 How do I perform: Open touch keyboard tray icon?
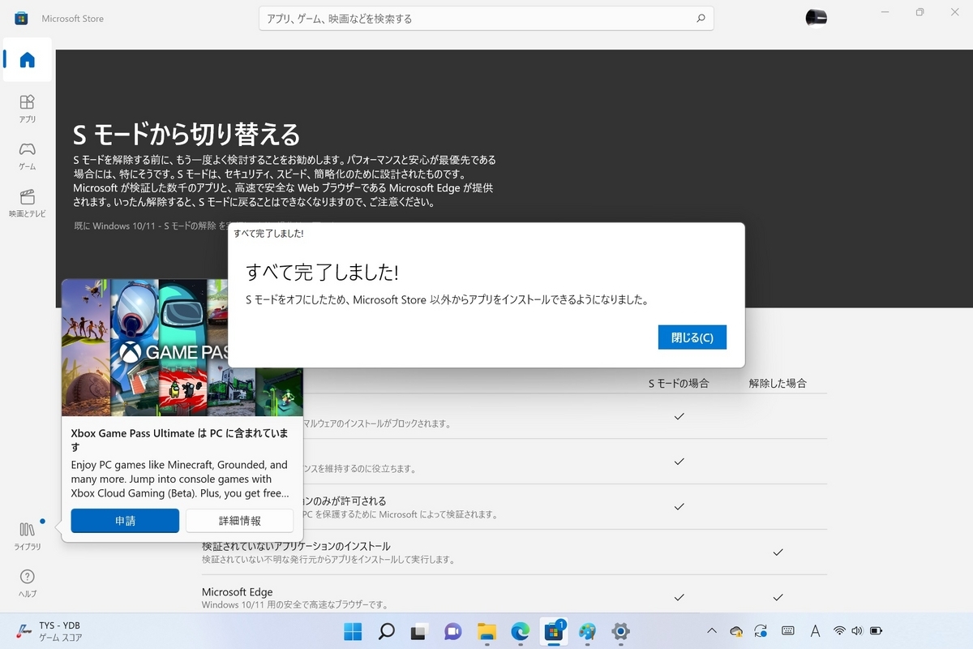tap(787, 631)
